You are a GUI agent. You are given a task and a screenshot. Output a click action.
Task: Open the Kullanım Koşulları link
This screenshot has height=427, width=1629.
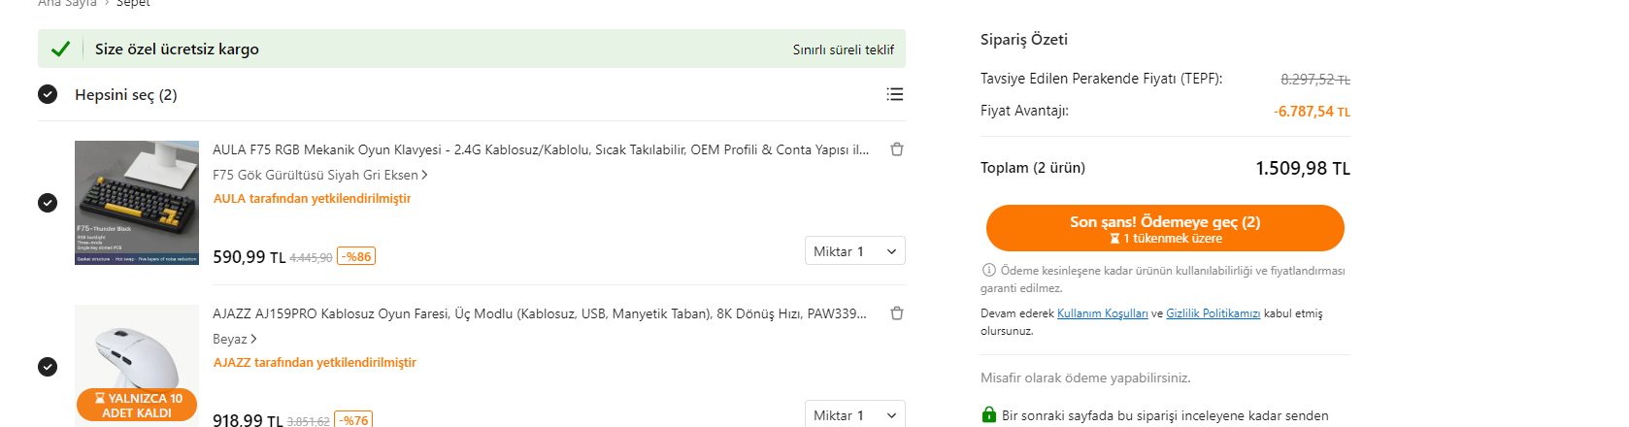pyautogui.click(x=1102, y=313)
